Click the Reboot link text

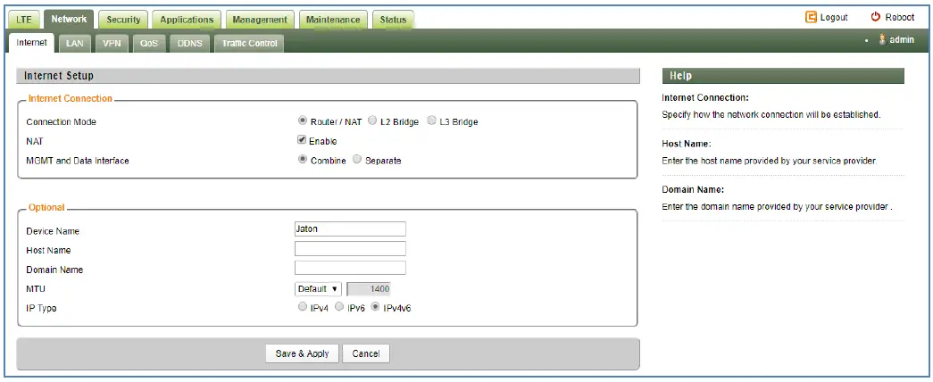point(900,17)
